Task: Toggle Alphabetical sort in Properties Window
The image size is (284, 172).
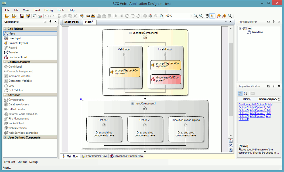Action: [246, 93]
